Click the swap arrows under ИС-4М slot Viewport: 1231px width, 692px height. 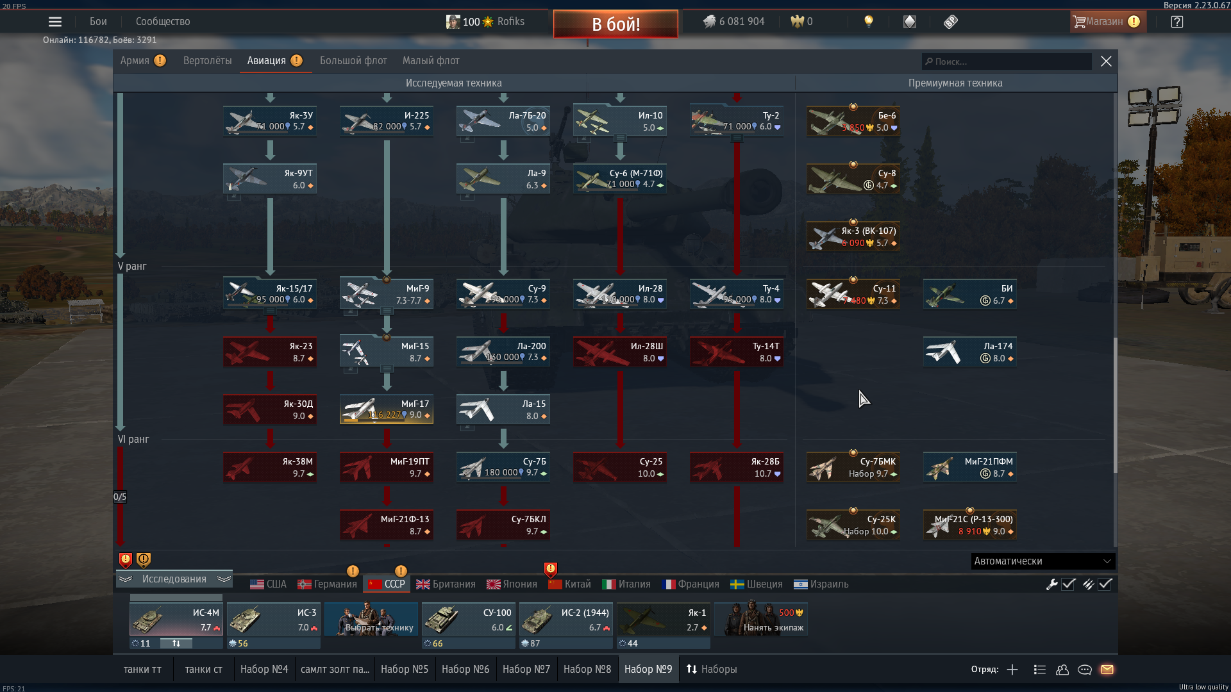[x=176, y=643]
